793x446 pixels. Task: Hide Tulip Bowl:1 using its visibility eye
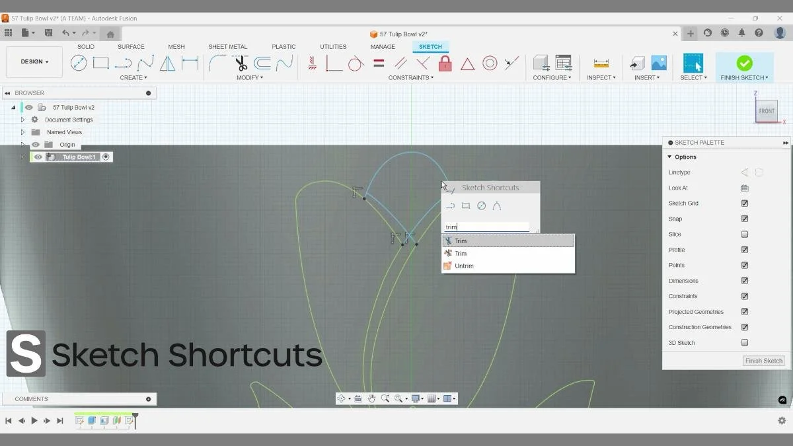point(37,157)
